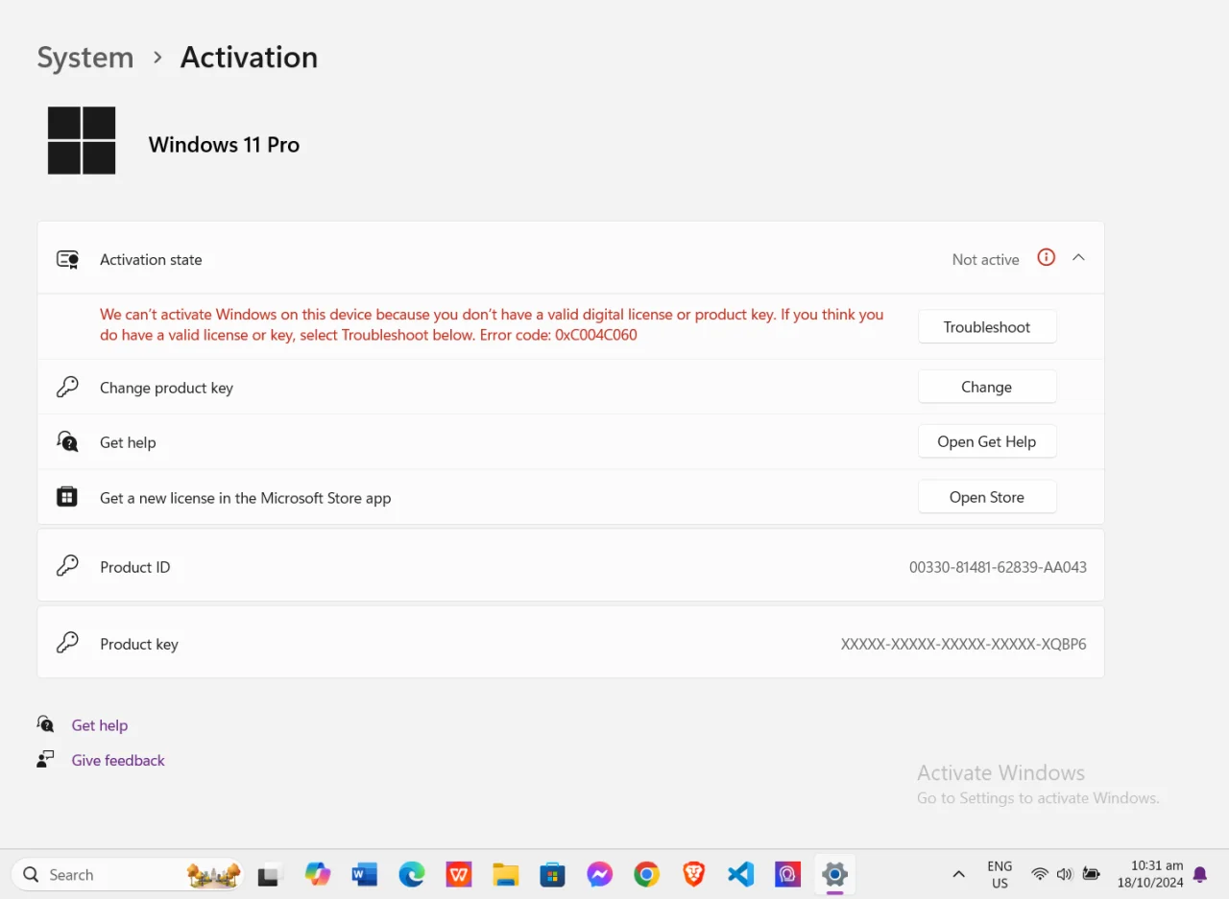Click the Settings gear icon in taskbar
This screenshot has height=899, width=1229.
tap(834, 874)
